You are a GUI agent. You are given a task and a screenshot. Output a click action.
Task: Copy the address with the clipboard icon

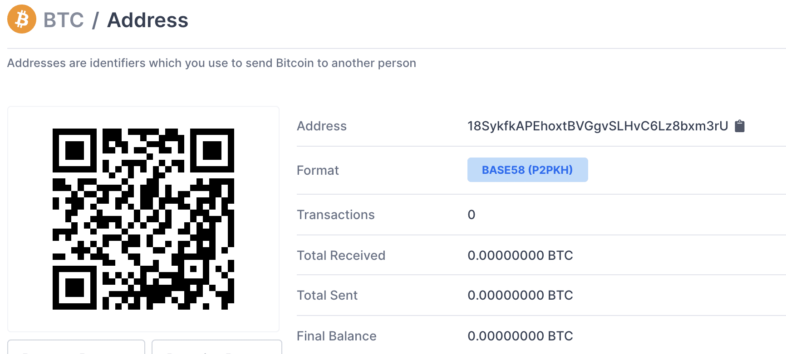tap(740, 126)
